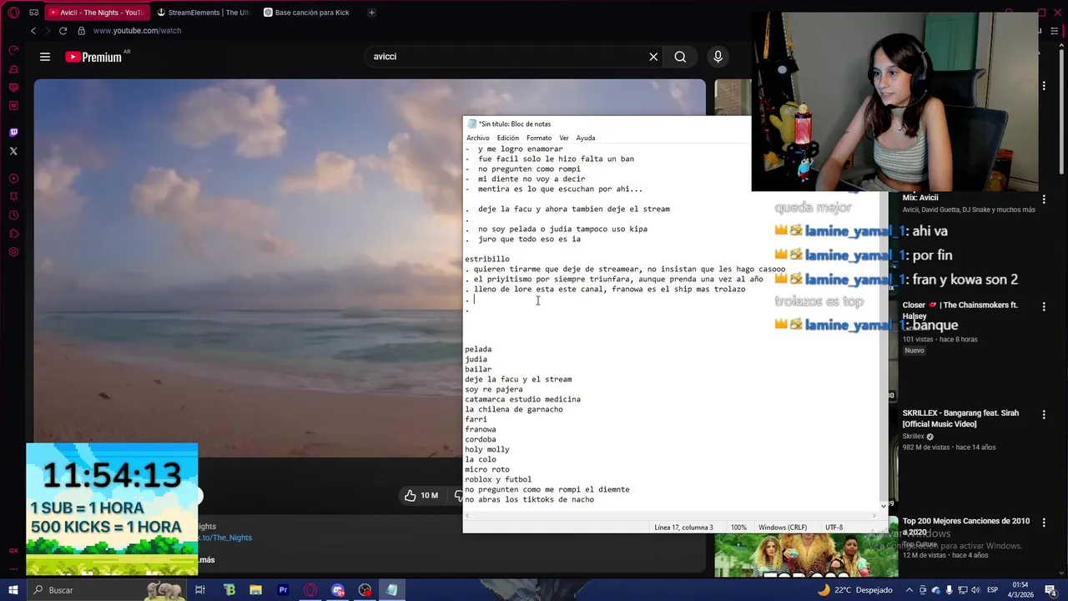
Task: Switch to the StreamElements browser tab
Action: tap(203, 13)
